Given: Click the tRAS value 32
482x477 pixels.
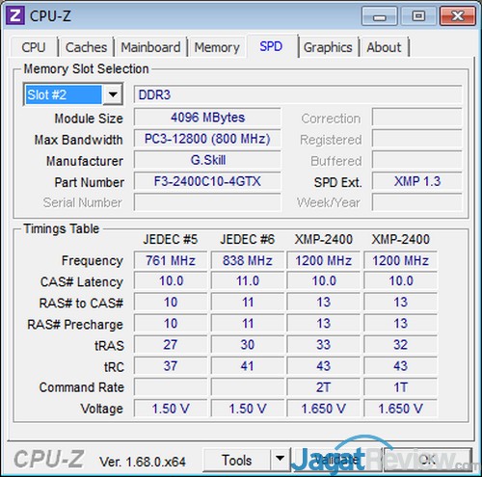Looking at the screenshot, I should (x=400, y=345).
